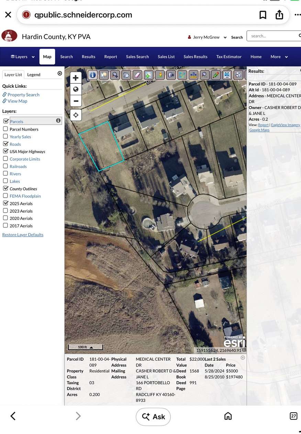The height and width of the screenshot is (434, 301).
Task: Choose the pan hand tool
Action: (126, 75)
